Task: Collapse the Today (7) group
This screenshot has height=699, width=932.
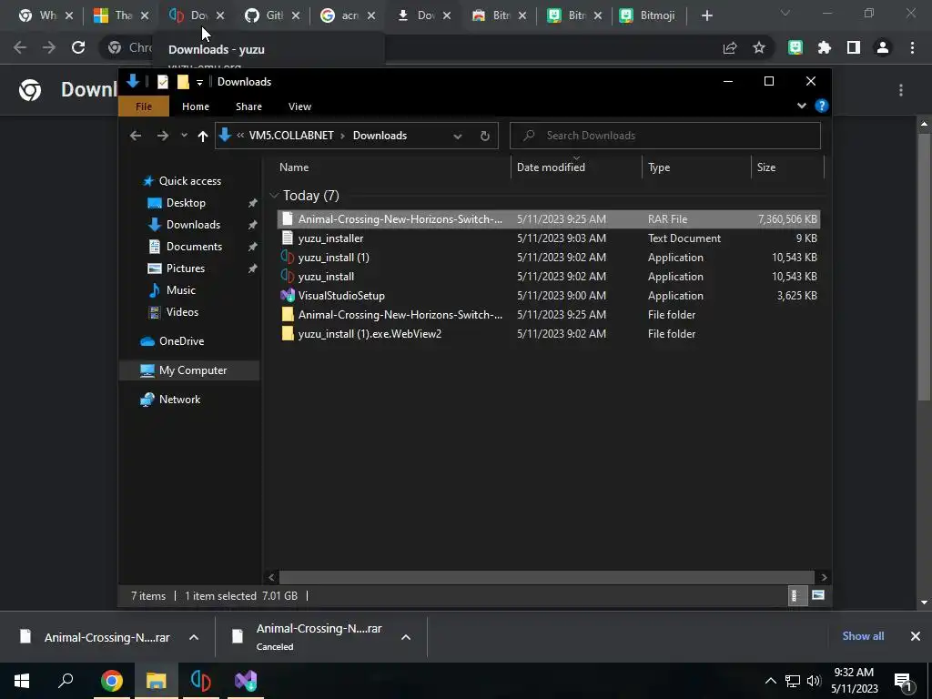Action: (x=274, y=196)
